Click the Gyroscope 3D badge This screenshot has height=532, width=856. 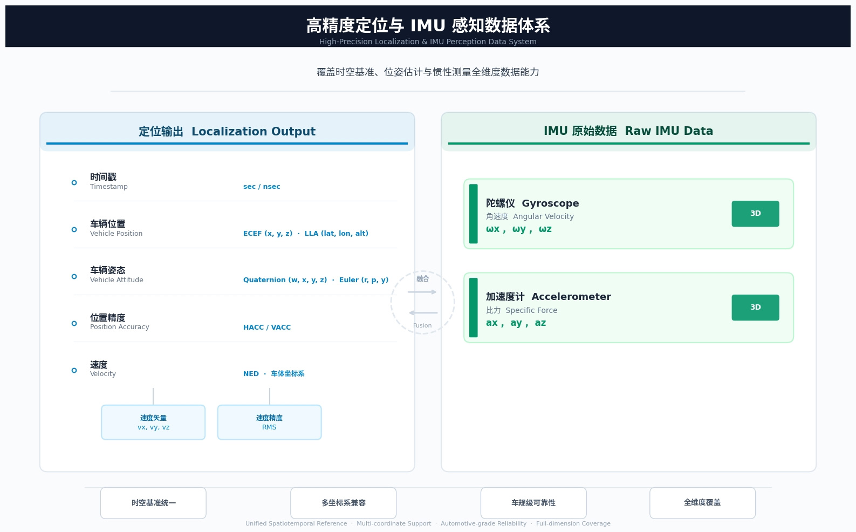pyautogui.click(x=755, y=214)
